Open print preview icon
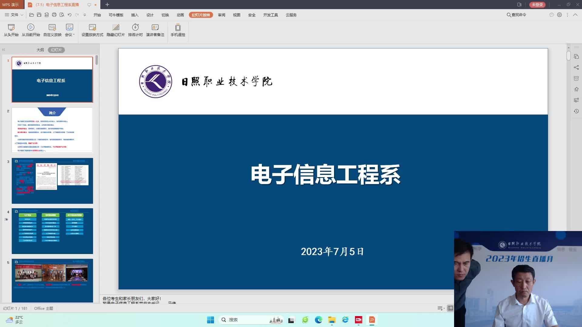Viewport: 582px width, 327px height. click(x=62, y=15)
